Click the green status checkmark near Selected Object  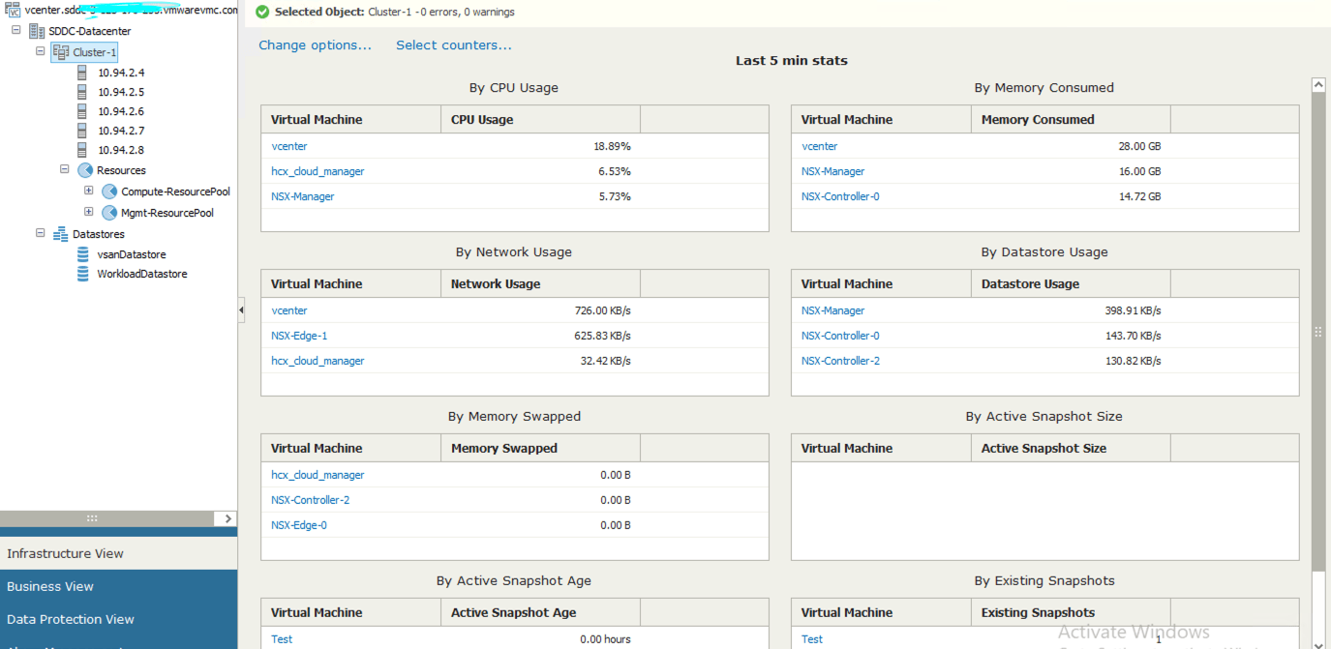(260, 12)
